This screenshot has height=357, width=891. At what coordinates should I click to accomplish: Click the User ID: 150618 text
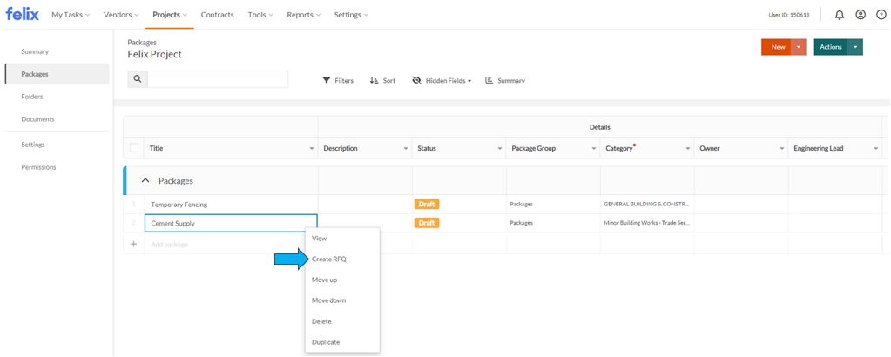click(x=789, y=16)
